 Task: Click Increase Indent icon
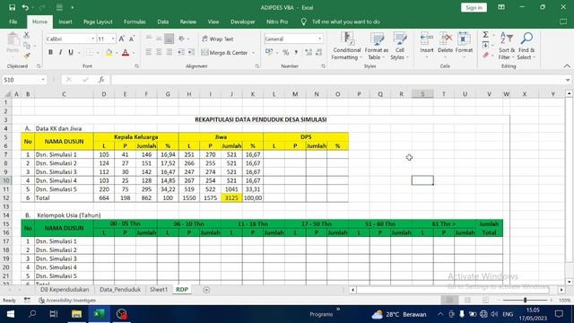click(191, 52)
